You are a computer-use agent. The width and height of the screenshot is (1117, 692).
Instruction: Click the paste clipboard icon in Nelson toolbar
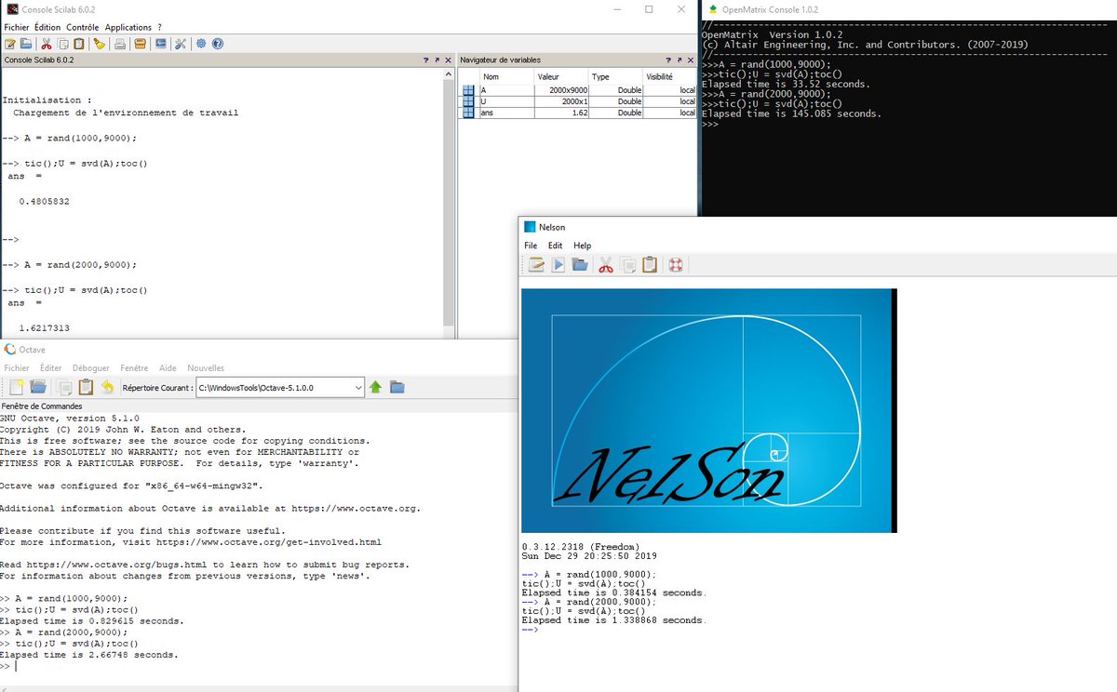[650, 265]
